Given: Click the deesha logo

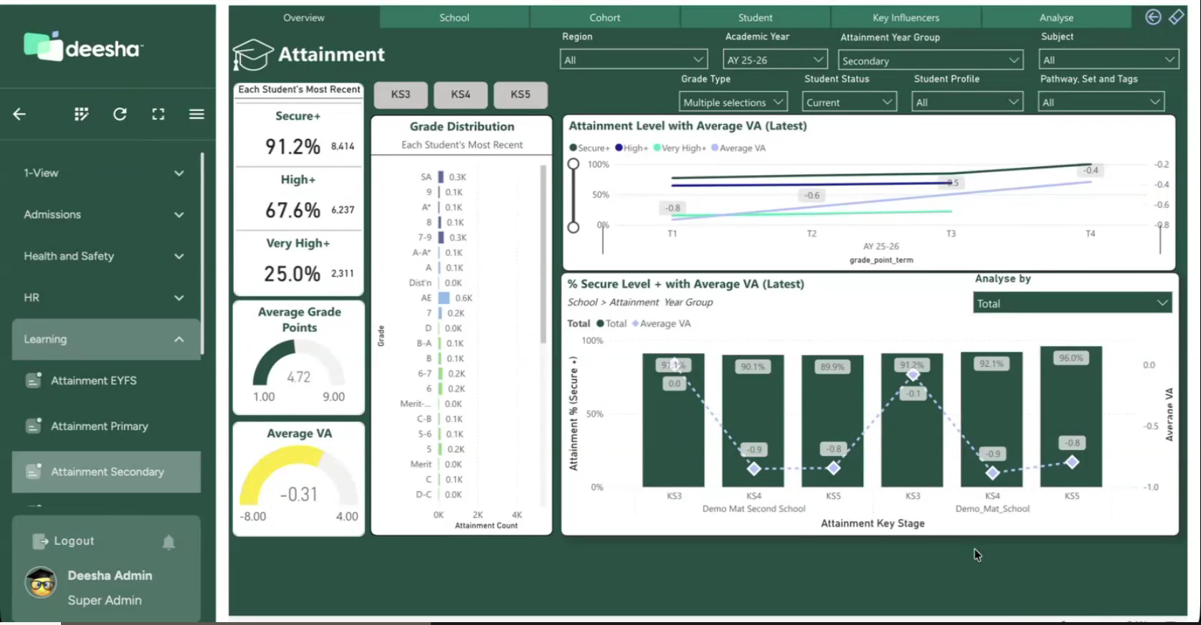Looking at the screenshot, I should tap(83, 47).
